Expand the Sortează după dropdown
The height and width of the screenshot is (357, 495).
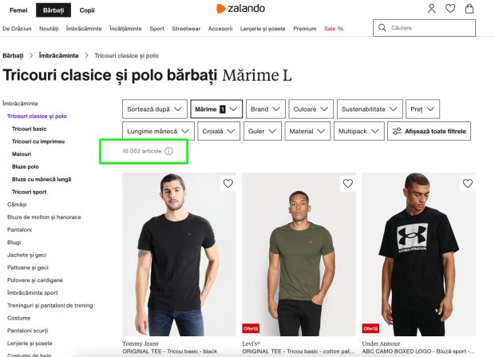tap(155, 109)
